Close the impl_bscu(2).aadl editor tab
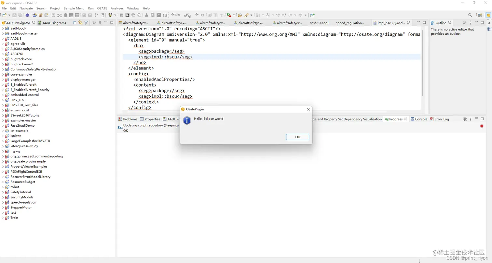492x263 pixels. point(409,23)
